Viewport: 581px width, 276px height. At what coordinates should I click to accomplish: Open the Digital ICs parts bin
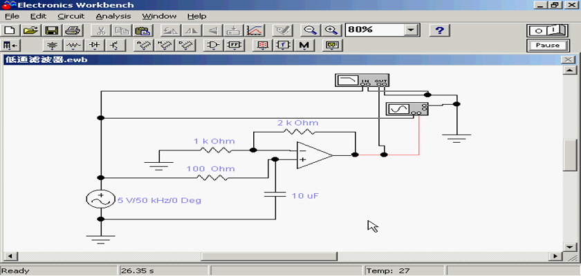pos(185,46)
